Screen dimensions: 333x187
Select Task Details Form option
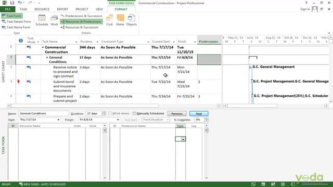point(16,22)
